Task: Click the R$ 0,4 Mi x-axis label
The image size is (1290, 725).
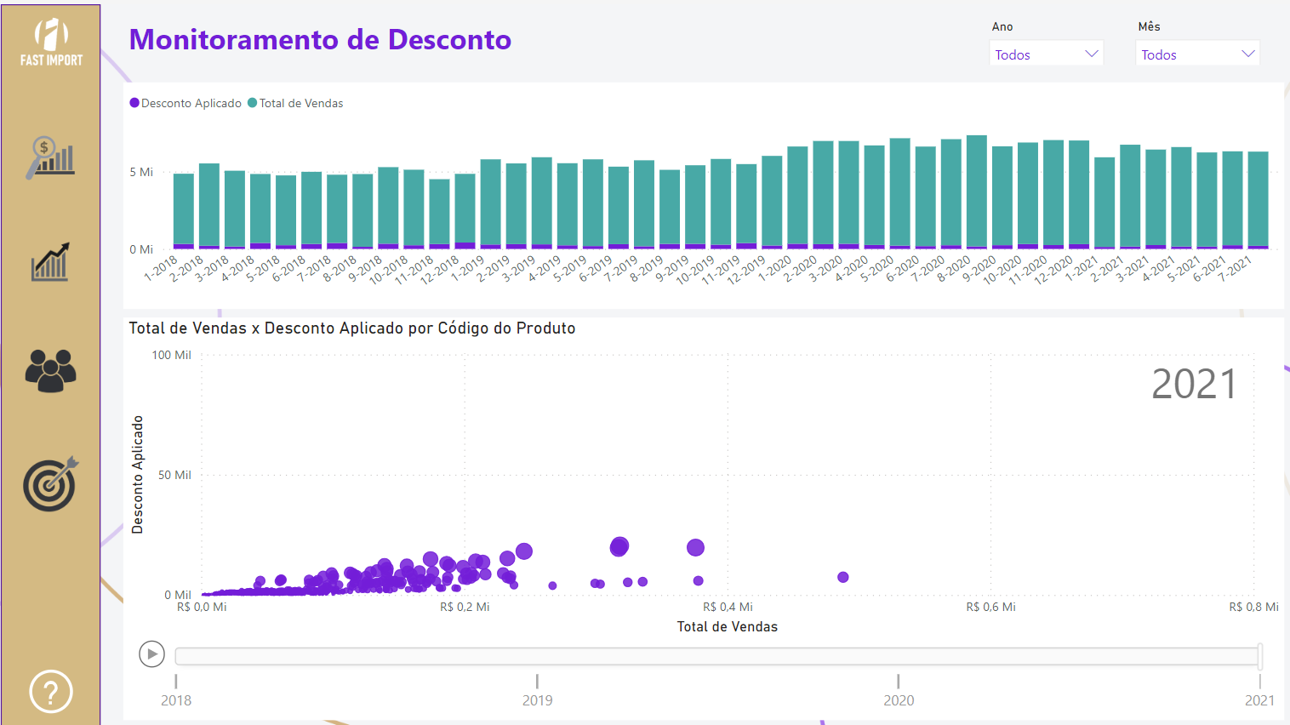Action: point(728,607)
